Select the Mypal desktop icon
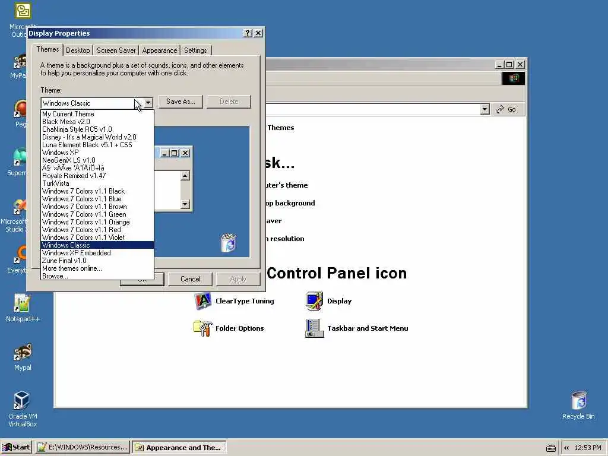 (23, 357)
